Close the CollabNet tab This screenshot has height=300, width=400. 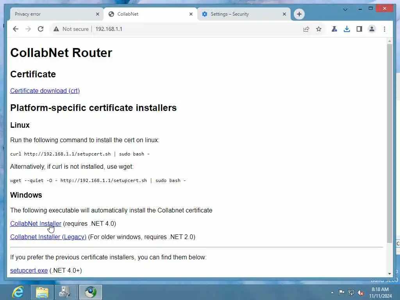click(191, 14)
